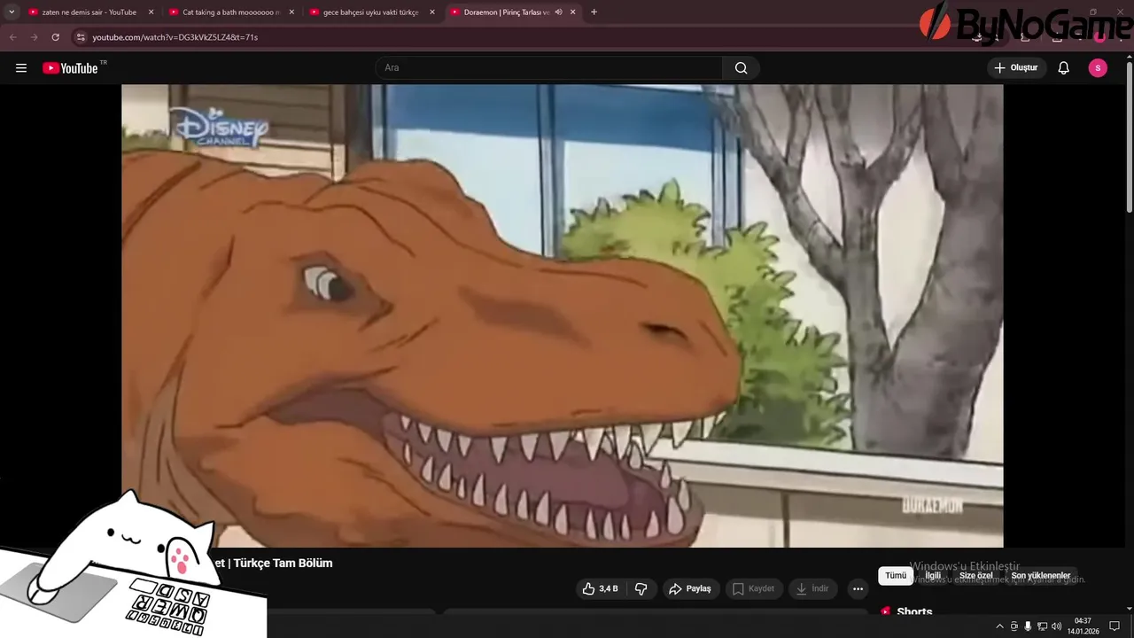Open the notifications bell

1064,68
